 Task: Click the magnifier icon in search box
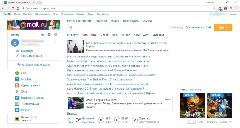[x=71, y=27]
